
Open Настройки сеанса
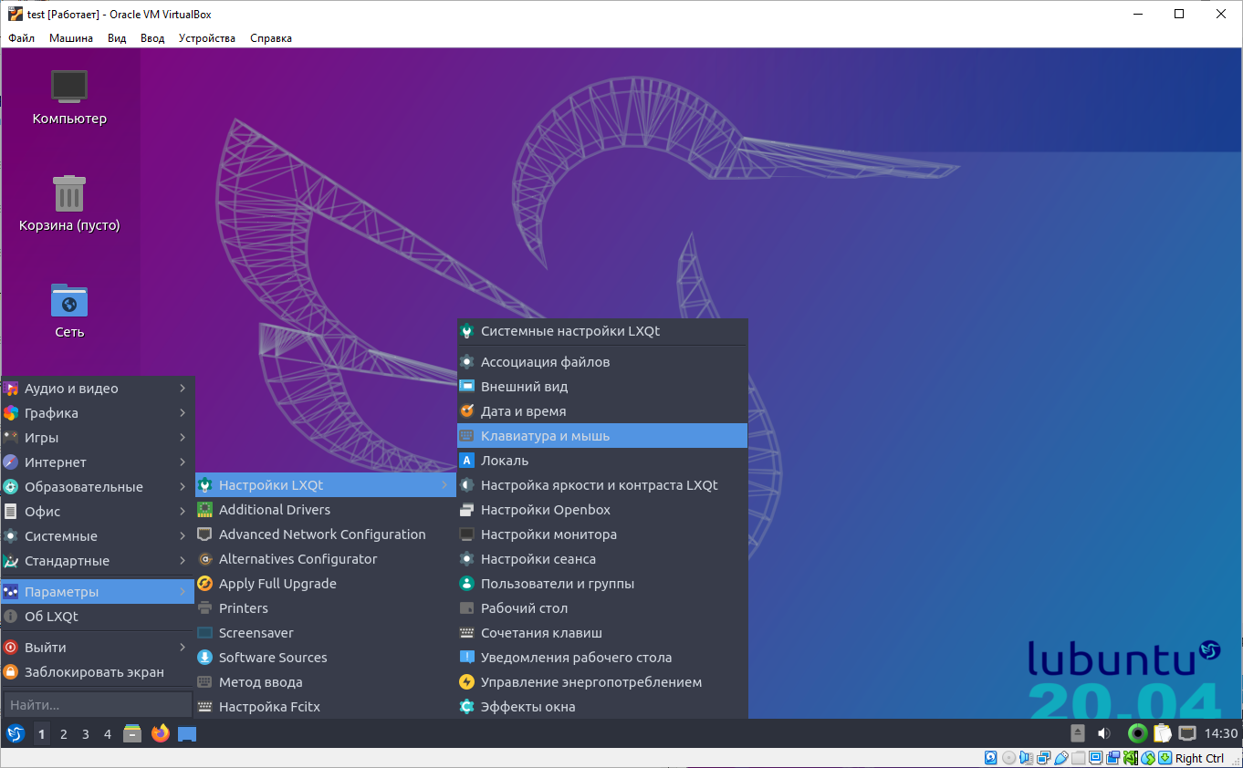point(602,559)
